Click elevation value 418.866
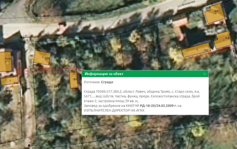 [x=29, y=40]
